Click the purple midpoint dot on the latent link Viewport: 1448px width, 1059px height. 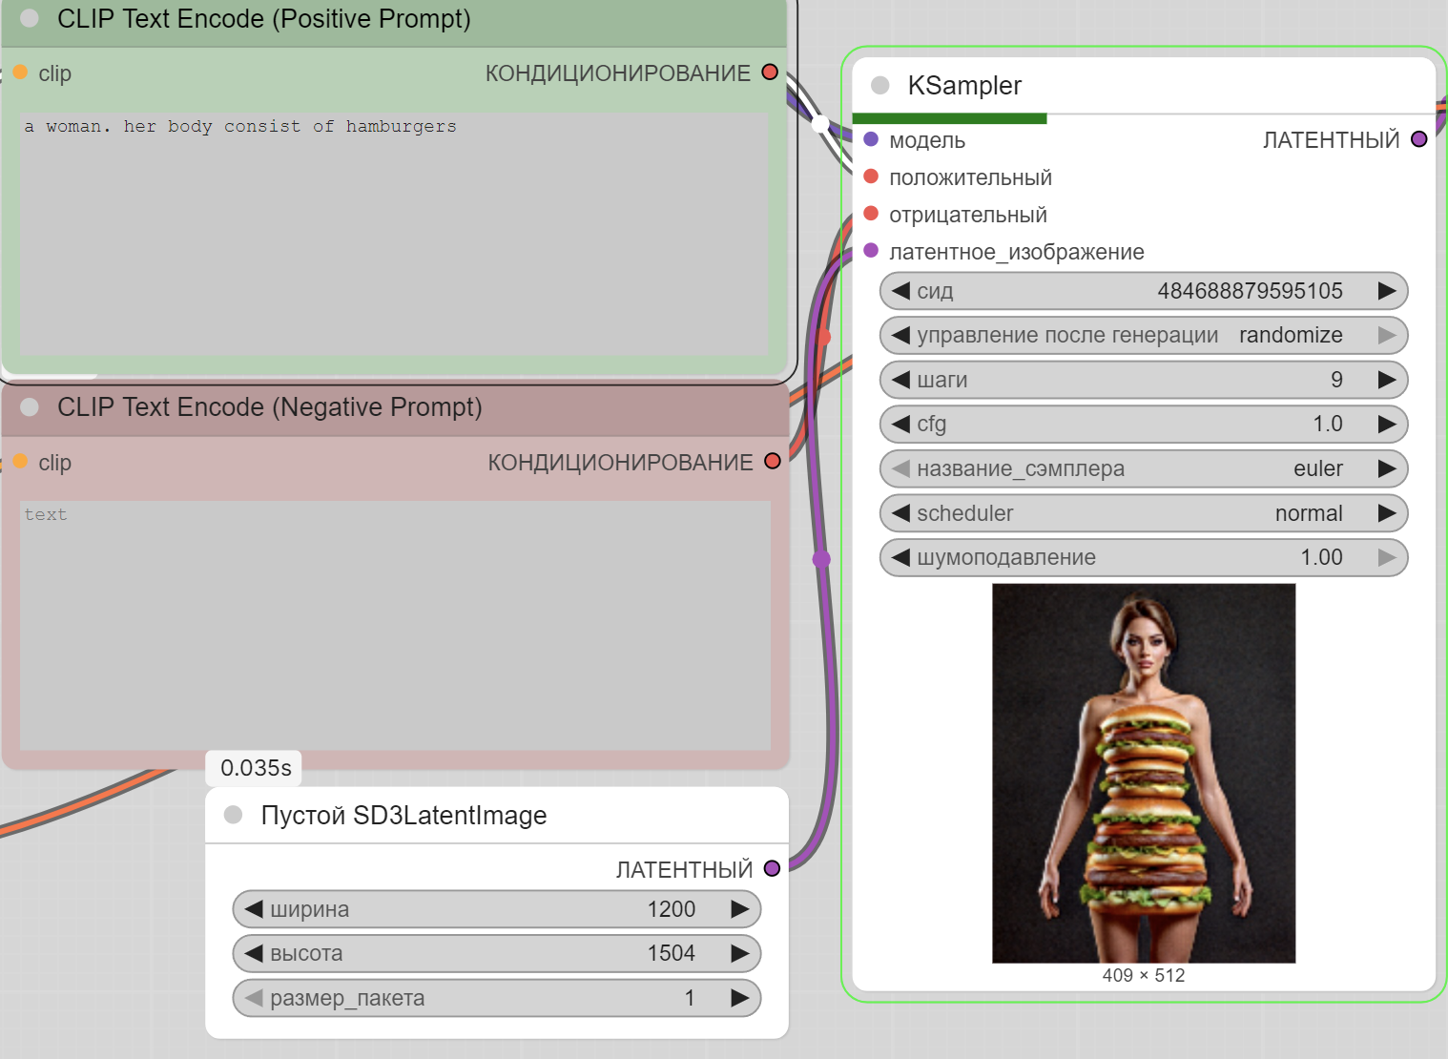pyautogui.click(x=821, y=559)
